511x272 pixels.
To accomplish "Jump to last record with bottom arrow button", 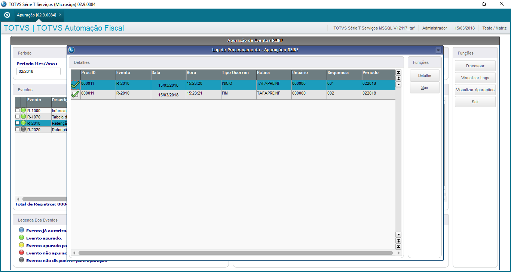I will click(x=398, y=247).
